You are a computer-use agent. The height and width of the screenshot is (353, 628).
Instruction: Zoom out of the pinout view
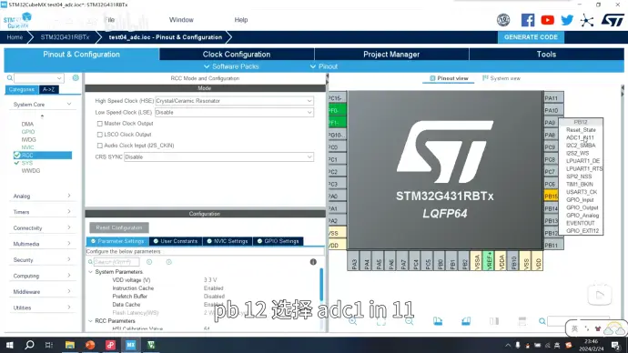(x=409, y=321)
